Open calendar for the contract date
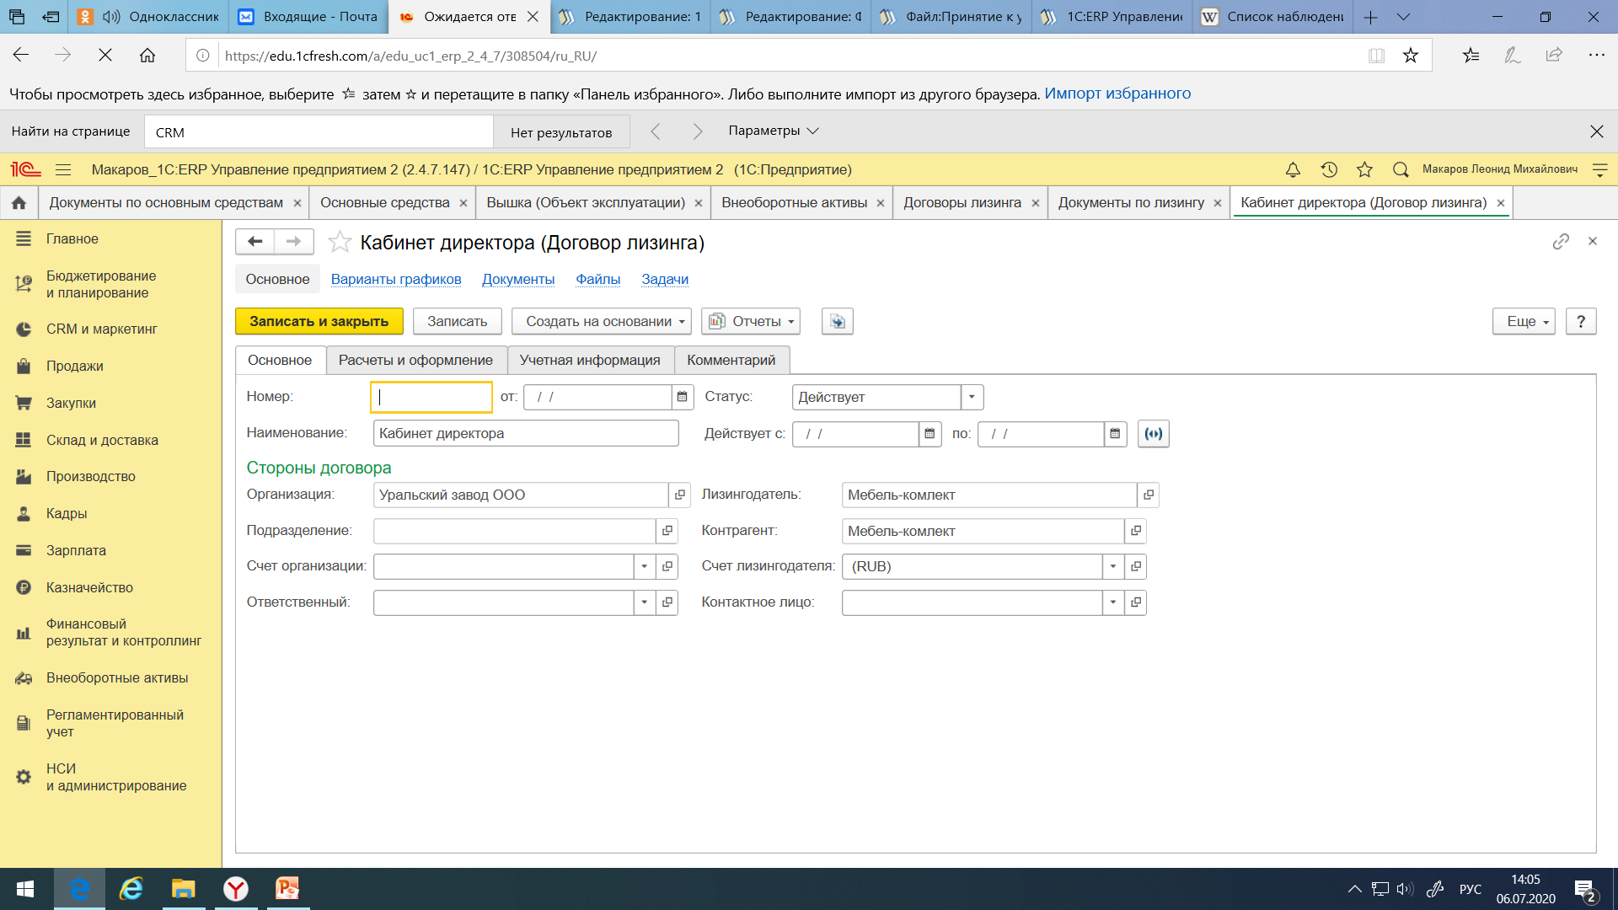 pyautogui.click(x=683, y=397)
